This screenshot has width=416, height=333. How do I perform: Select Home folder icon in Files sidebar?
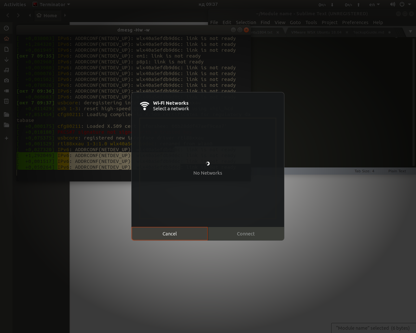point(6,39)
